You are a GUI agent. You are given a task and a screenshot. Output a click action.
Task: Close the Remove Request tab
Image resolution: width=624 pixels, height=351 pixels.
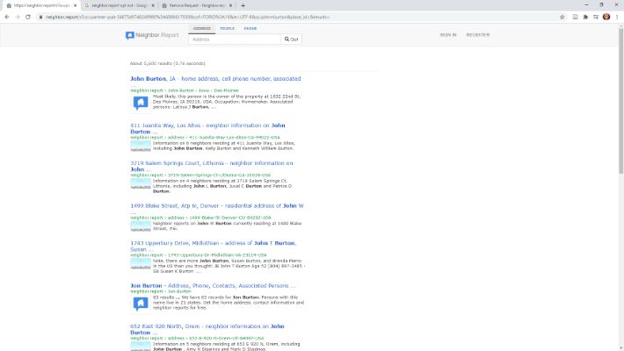click(231, 5)
